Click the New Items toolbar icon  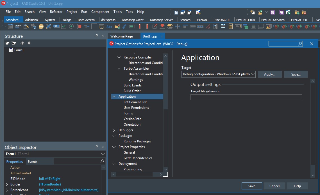pos(253,12)
